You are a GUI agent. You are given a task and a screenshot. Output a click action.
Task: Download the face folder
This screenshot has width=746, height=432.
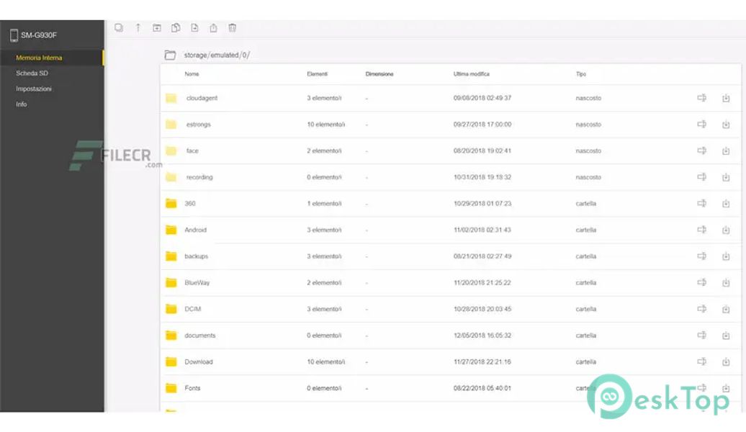[726, 150]
